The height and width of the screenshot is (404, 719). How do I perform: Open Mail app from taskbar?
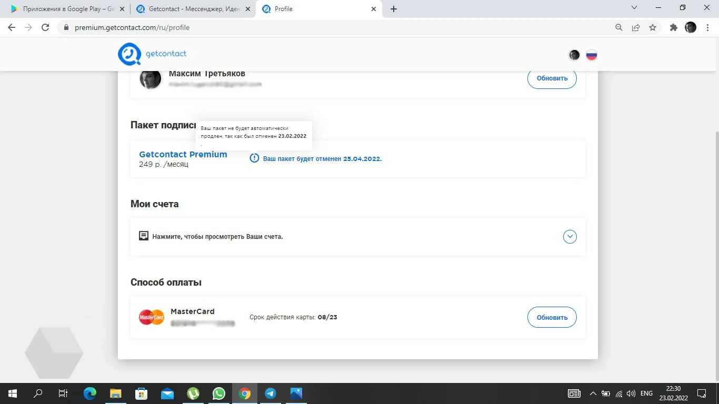tap(167, 393)
